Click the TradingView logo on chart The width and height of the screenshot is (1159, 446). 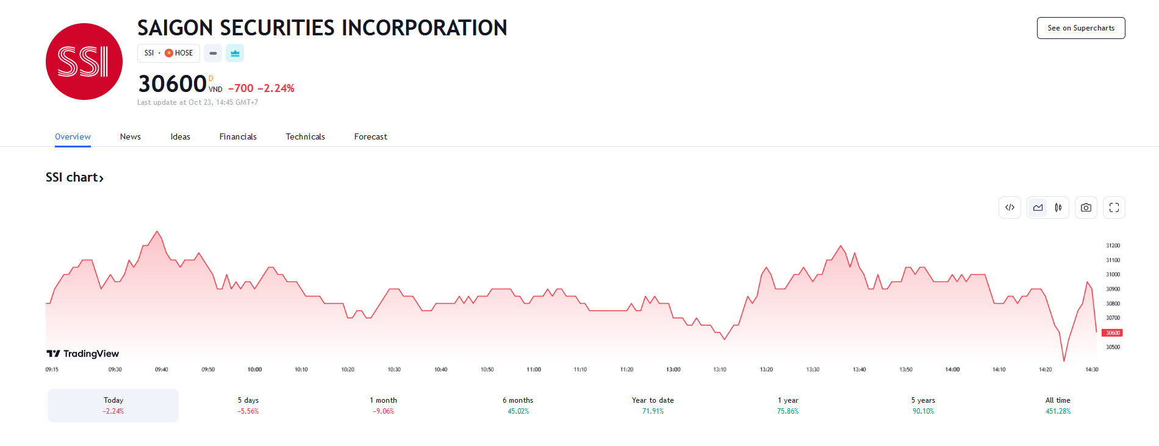tap(83, 353)
